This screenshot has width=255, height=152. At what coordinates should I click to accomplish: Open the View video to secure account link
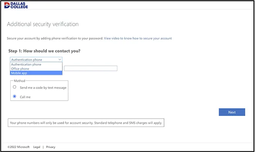(x=138, y=38)
